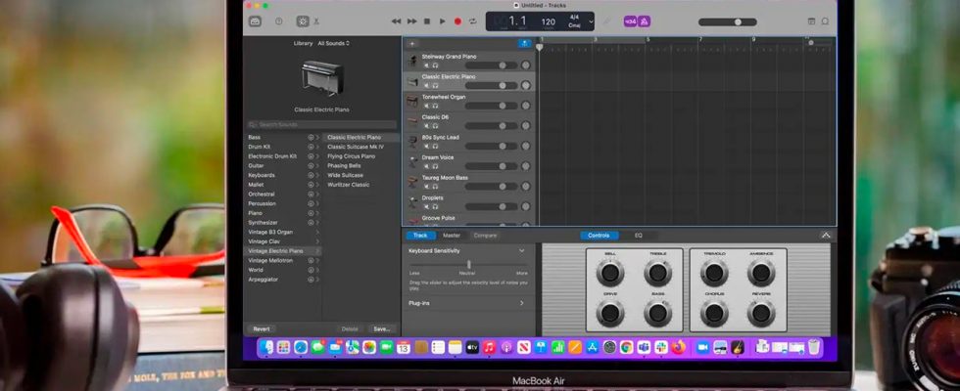
Task: Click the Revert button
Action: click(x=262, y=328)
